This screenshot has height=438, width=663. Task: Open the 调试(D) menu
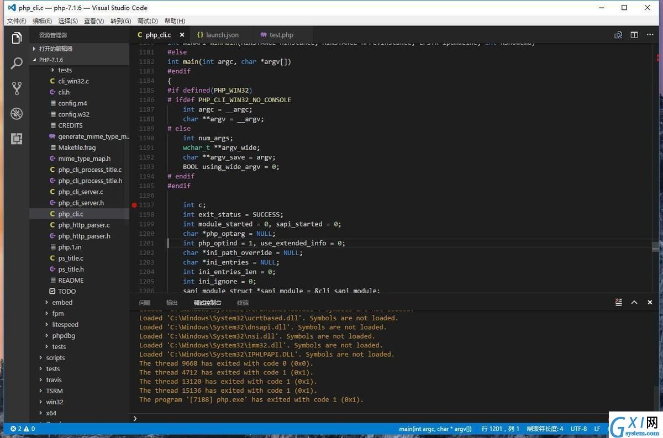[148, 21]
